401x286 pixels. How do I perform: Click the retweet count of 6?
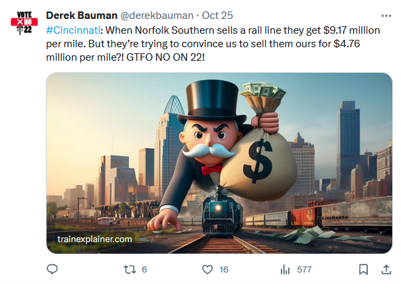click(144, 270)
